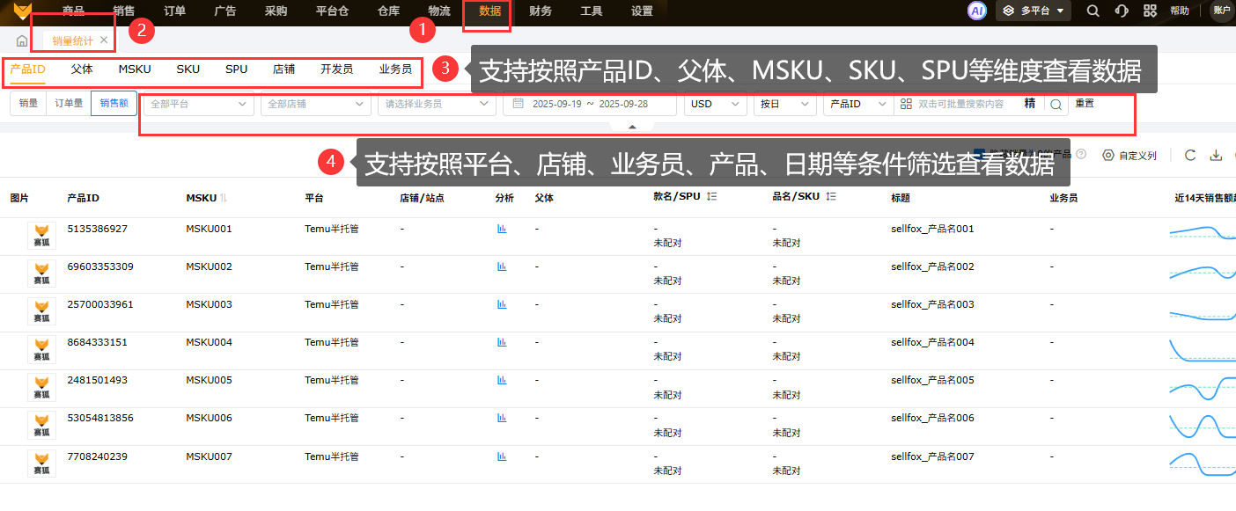Open the help question mark icon
1236x511 pixels.
[x=1081, y=154]
